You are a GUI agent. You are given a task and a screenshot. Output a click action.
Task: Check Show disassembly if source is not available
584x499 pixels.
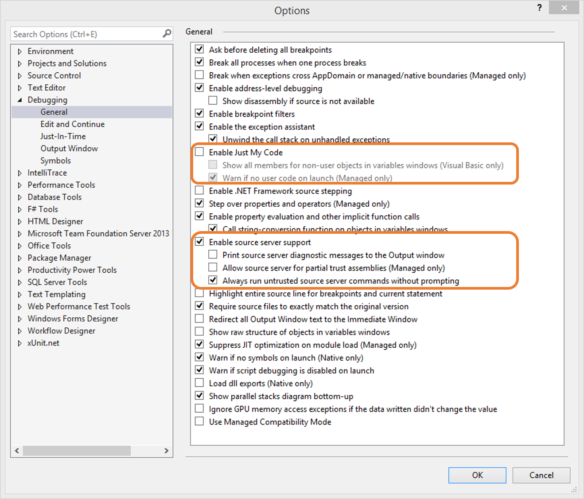213,100
